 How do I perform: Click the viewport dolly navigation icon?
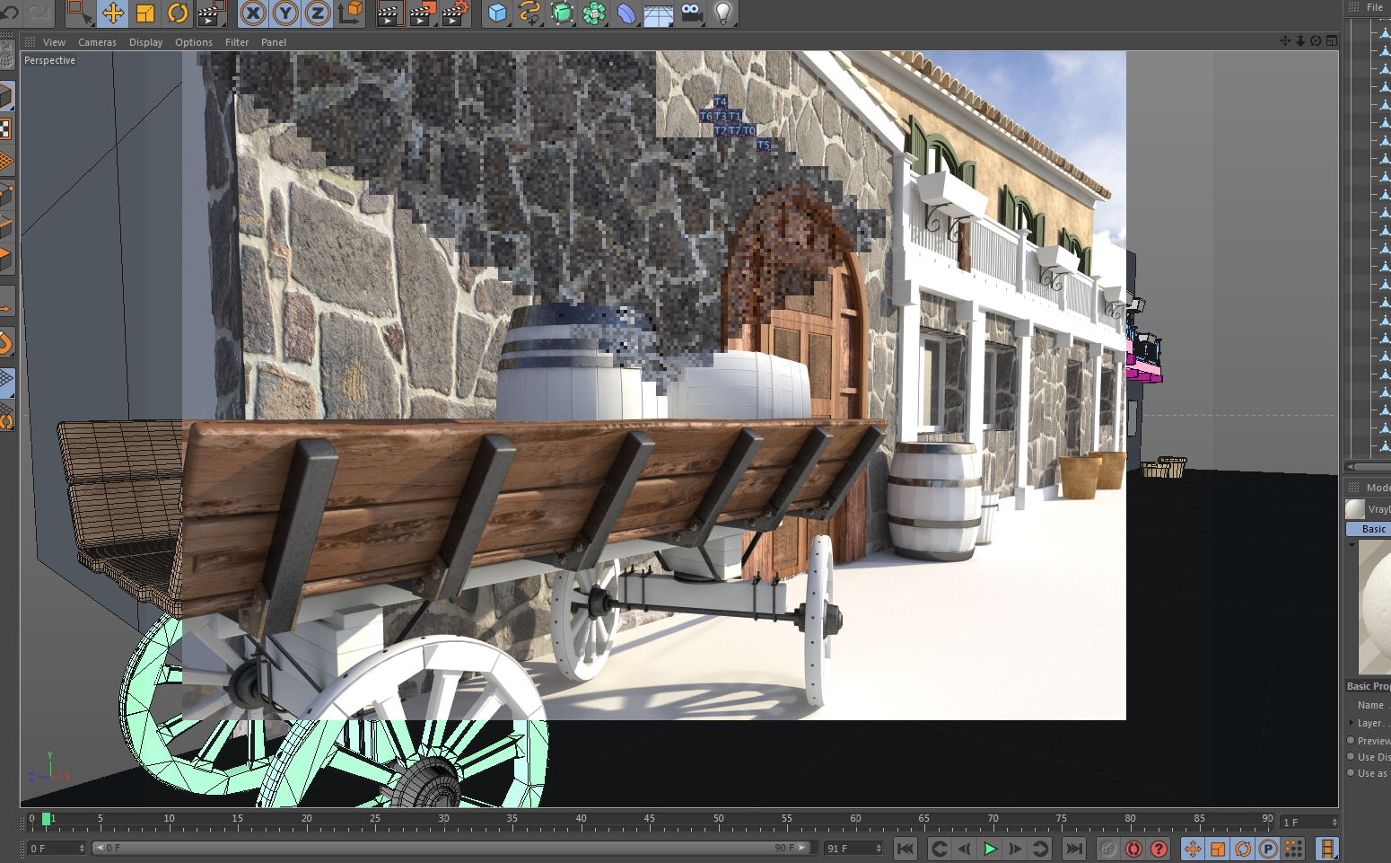pos(1300,41)
